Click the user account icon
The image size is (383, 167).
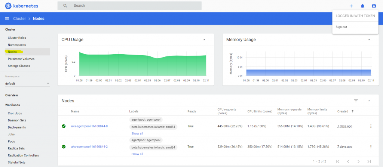pos(374,6)
